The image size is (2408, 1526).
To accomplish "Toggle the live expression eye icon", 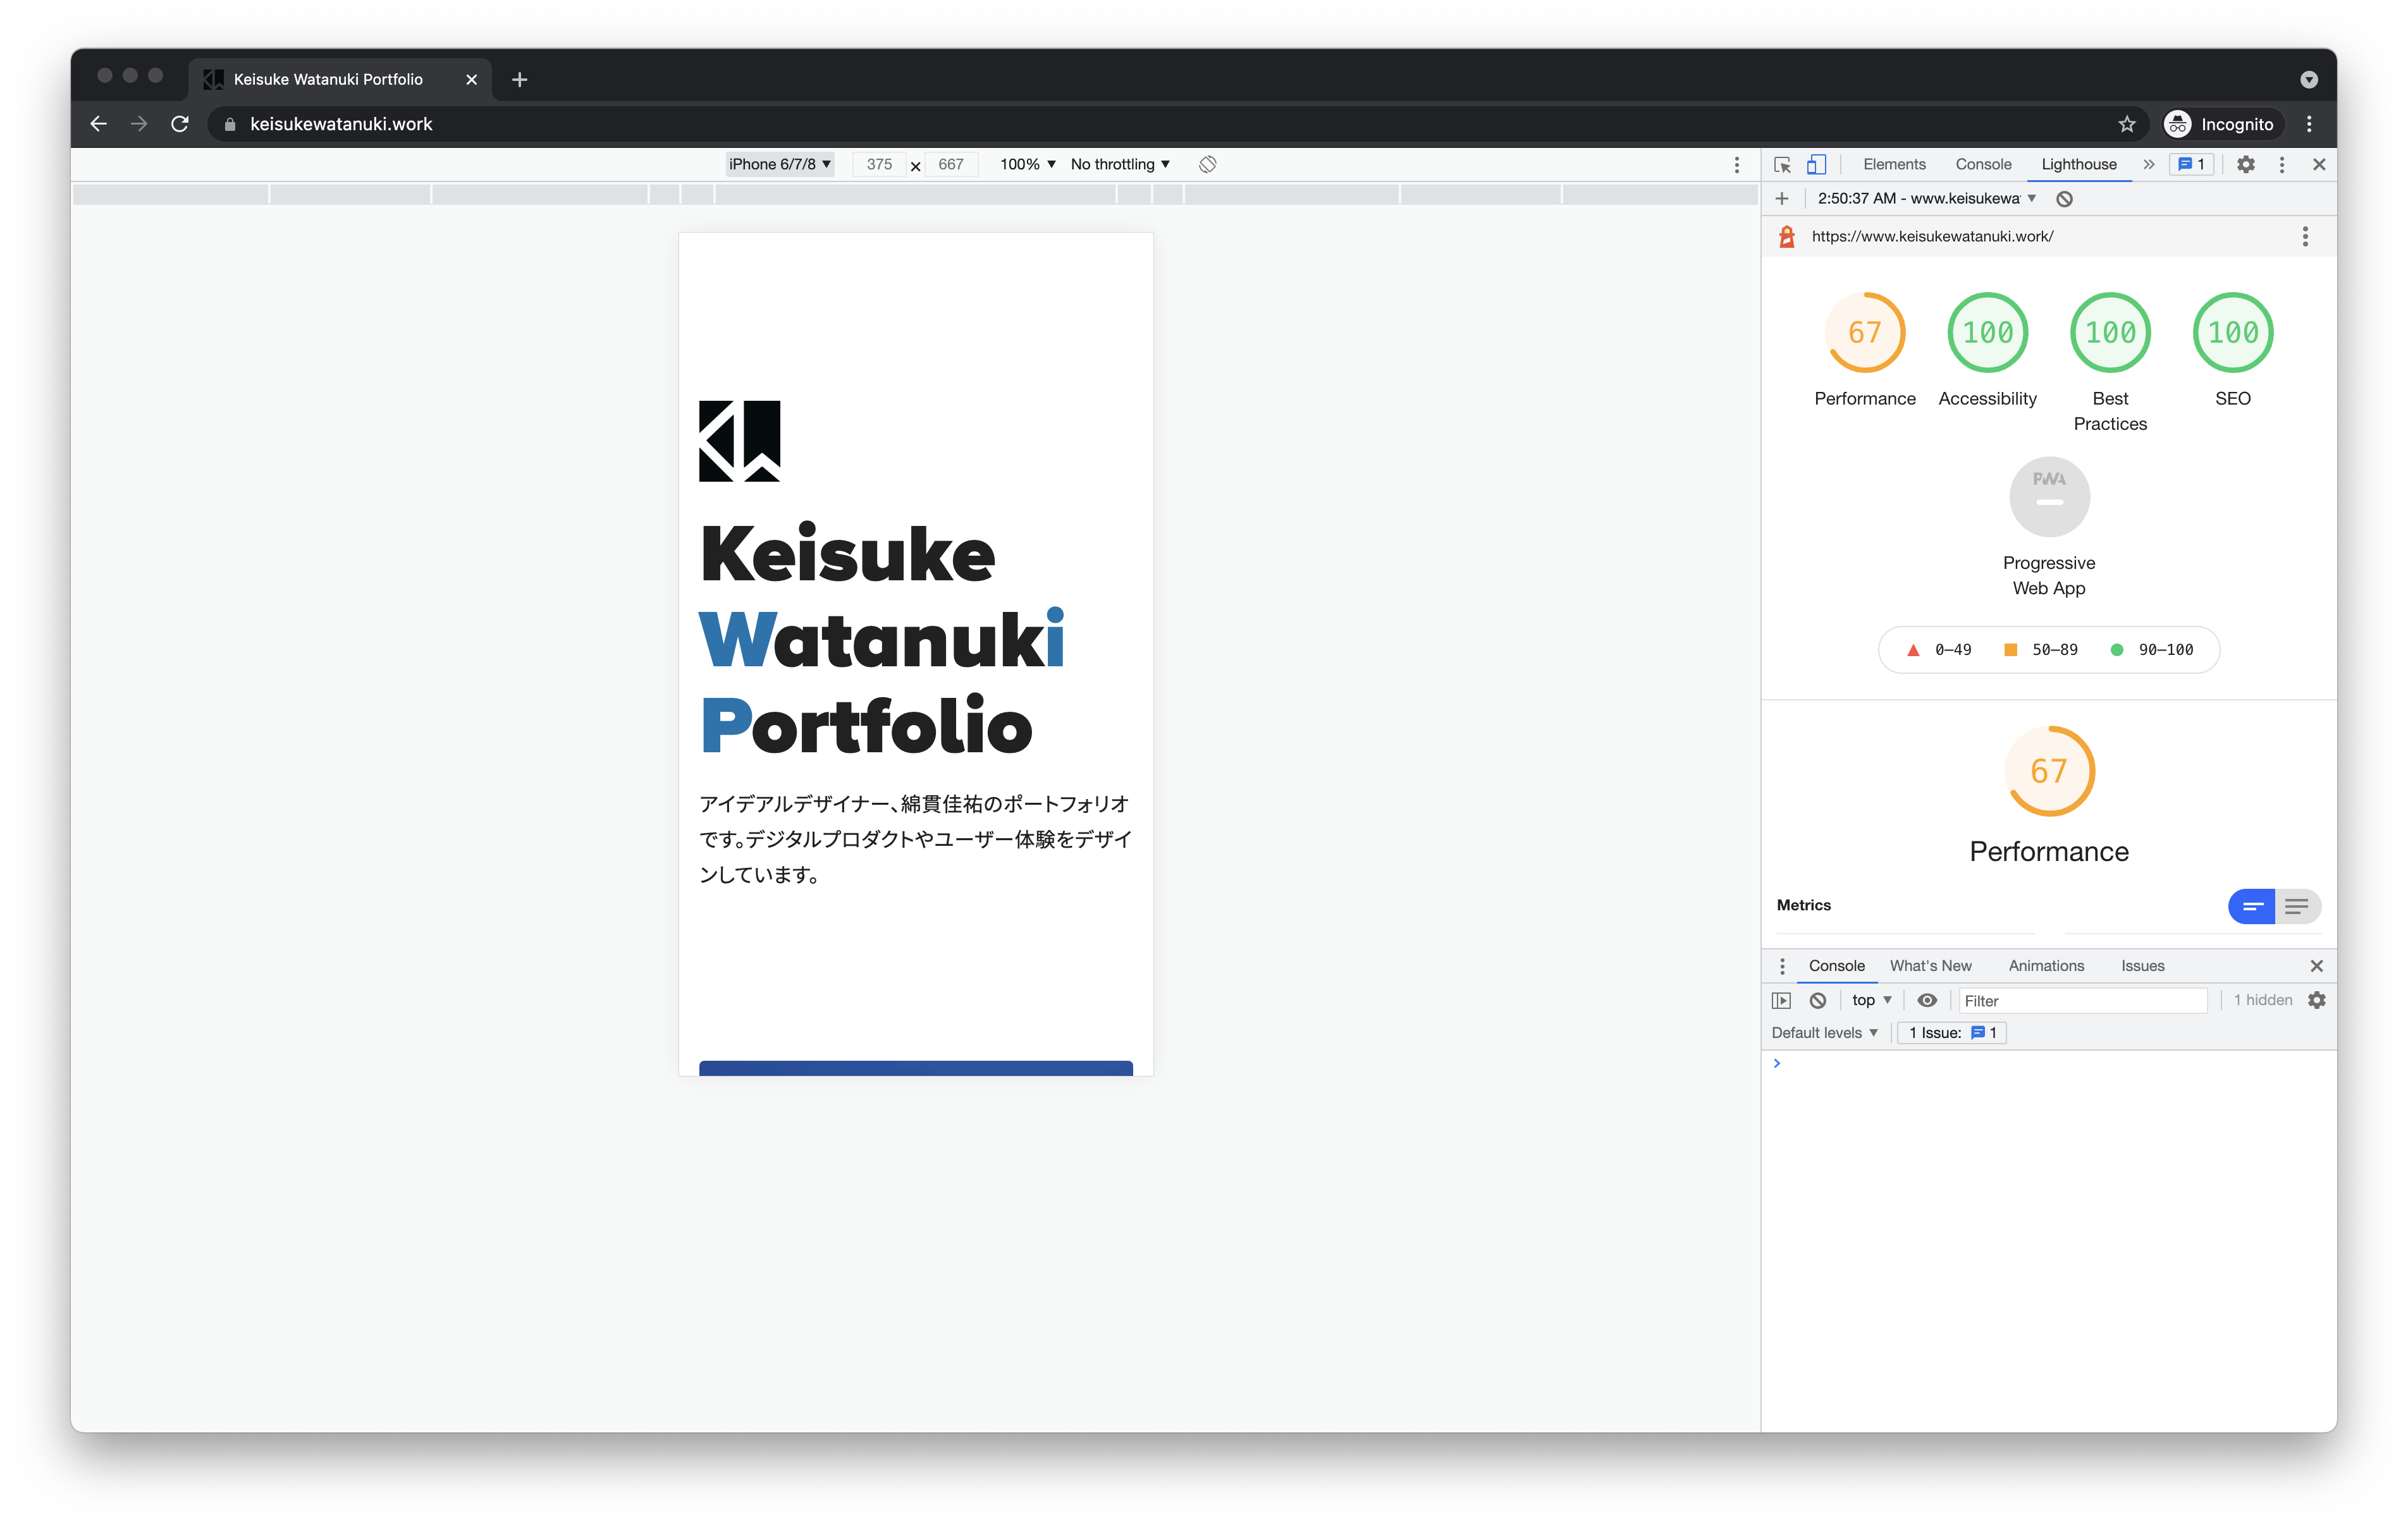I will pyautogui.click(x=1927, y=1000).
